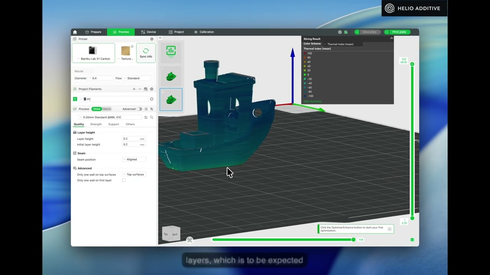Open the Project tab

(176, 32)
